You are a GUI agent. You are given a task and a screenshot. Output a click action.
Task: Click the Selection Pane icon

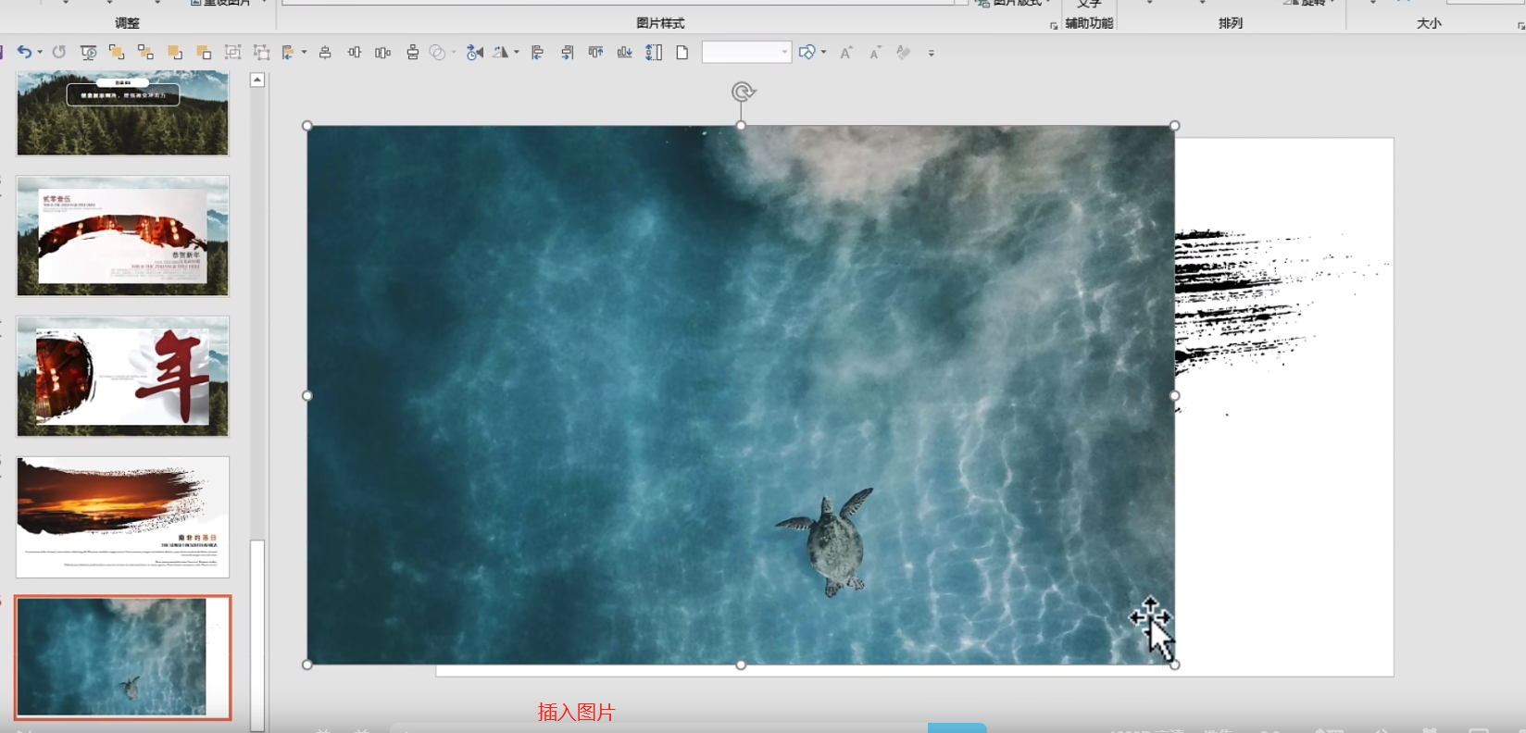pos(654,53)
